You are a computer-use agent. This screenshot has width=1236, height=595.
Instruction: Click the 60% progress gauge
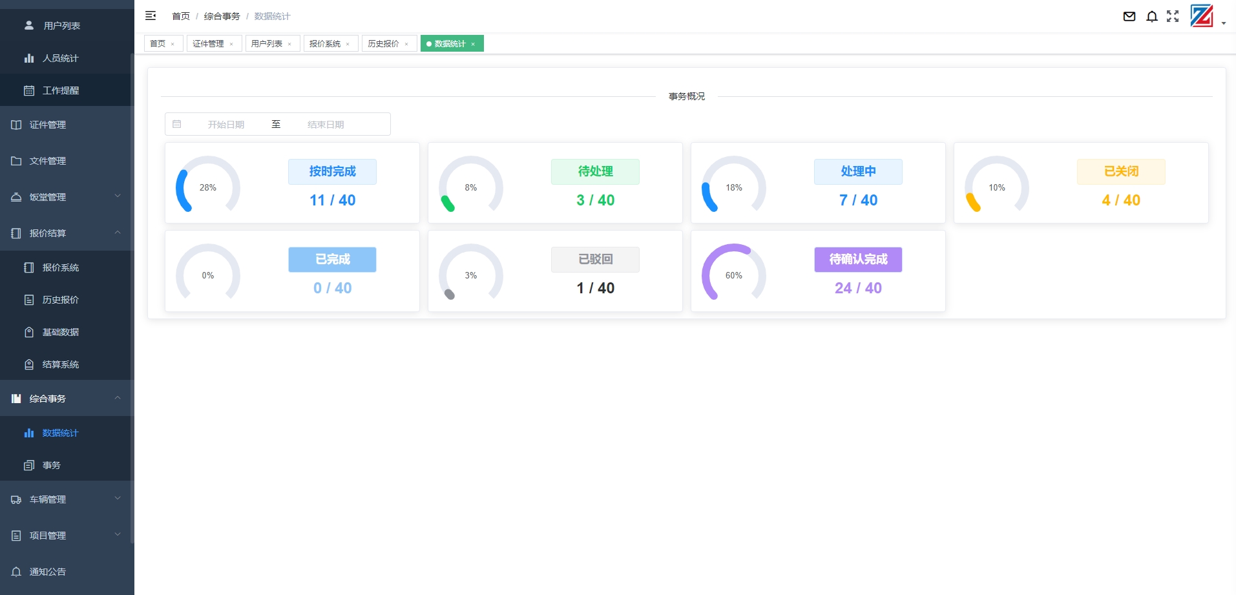click(x=734, y=274)
